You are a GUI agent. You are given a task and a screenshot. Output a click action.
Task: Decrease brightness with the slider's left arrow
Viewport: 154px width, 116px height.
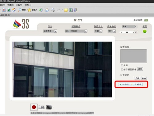coord(121,33)
